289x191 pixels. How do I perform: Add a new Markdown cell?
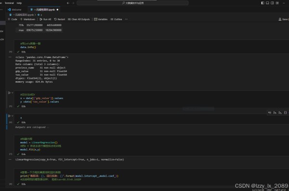tap(27, 19)
